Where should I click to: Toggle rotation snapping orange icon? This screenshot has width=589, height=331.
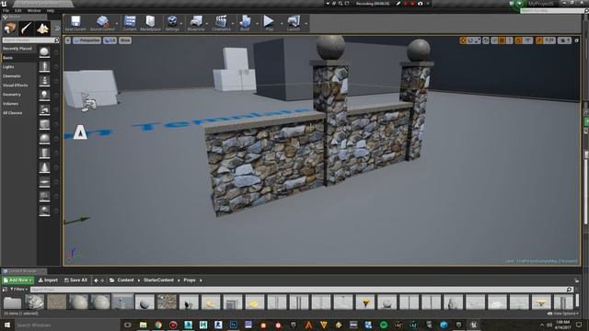click(518, 40)
